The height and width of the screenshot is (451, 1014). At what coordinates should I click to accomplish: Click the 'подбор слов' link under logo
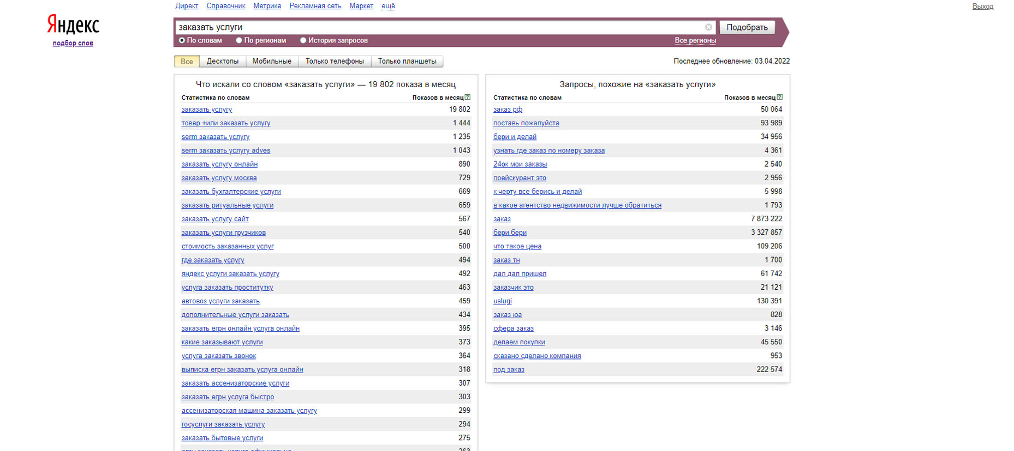pyautogui.click(x=73, y=43)
